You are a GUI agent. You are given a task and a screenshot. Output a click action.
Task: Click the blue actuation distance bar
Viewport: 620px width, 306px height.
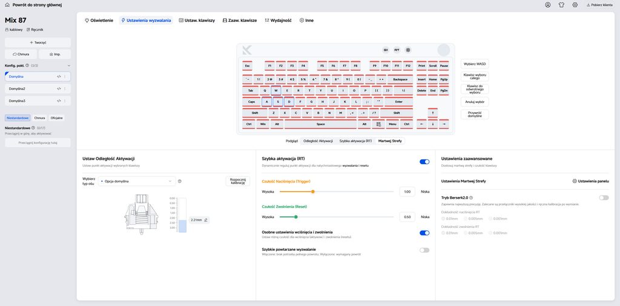pyautogui.click(x=182, y=227)
